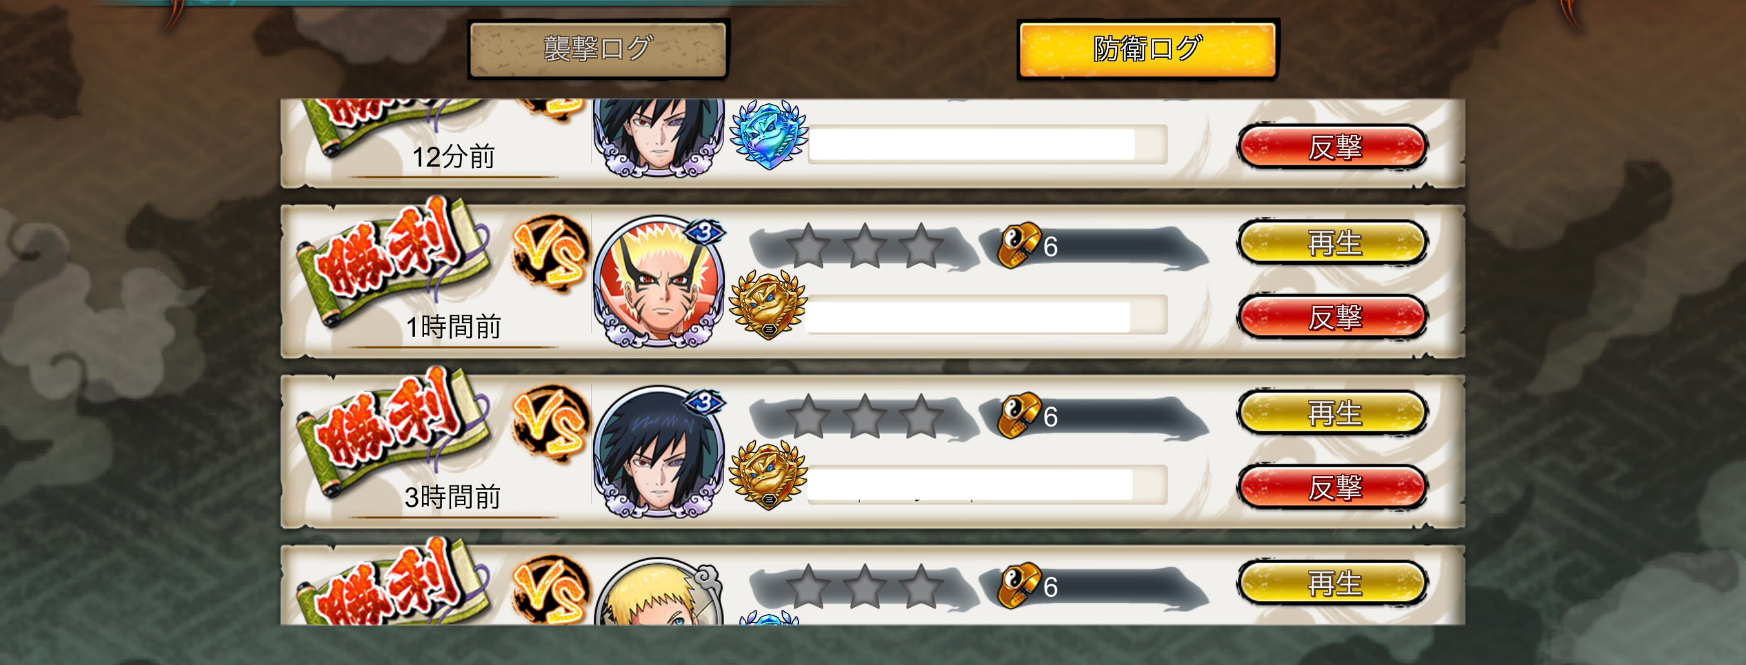The height and width of the screenshot is (665, 1746).
Task: Click the three-star rating in the 1時間前 entry
Action: tap(865, 246)
